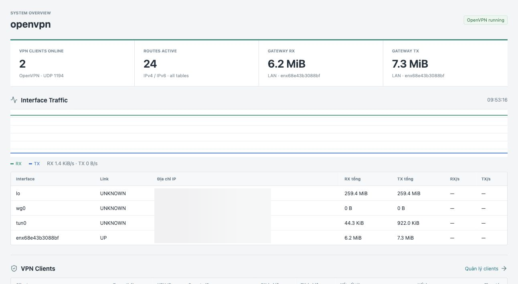Click the LAN interface caption under Gateway RX
518x284 pixels.
tap(294, 76)
